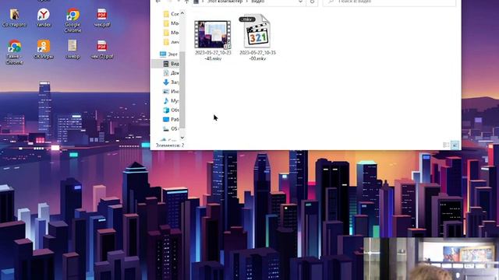Select the 2023-05-27_10-23-48.mkv video thumbnail

[x=213, y=34]
